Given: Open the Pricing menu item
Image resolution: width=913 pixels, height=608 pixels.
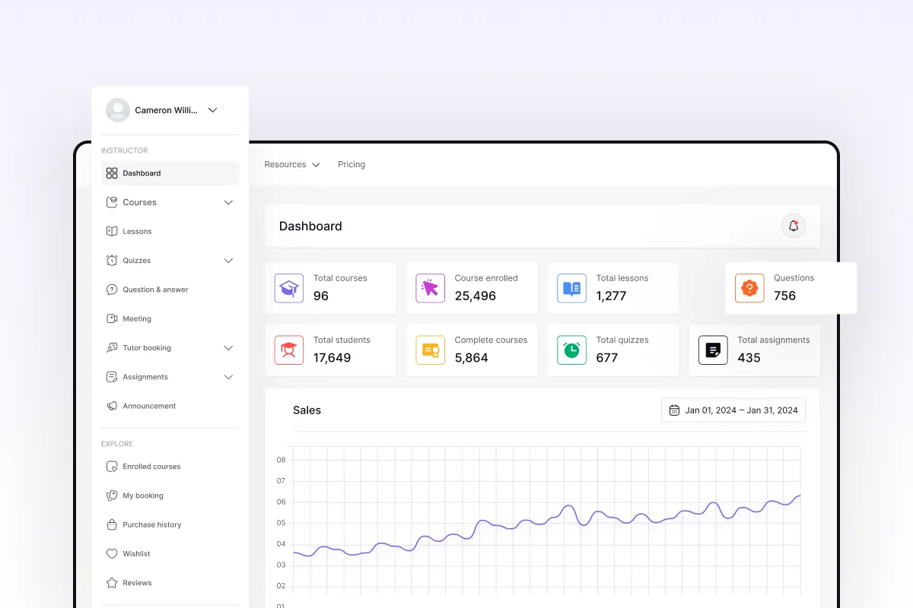Looking at the screenshot, I should click(x=352, y=164).
